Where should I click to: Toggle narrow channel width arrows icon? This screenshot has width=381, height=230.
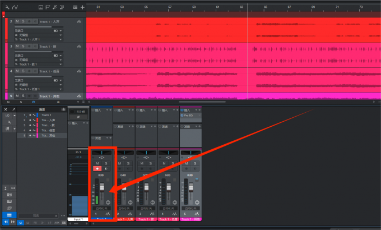click(x=13, y=188)
